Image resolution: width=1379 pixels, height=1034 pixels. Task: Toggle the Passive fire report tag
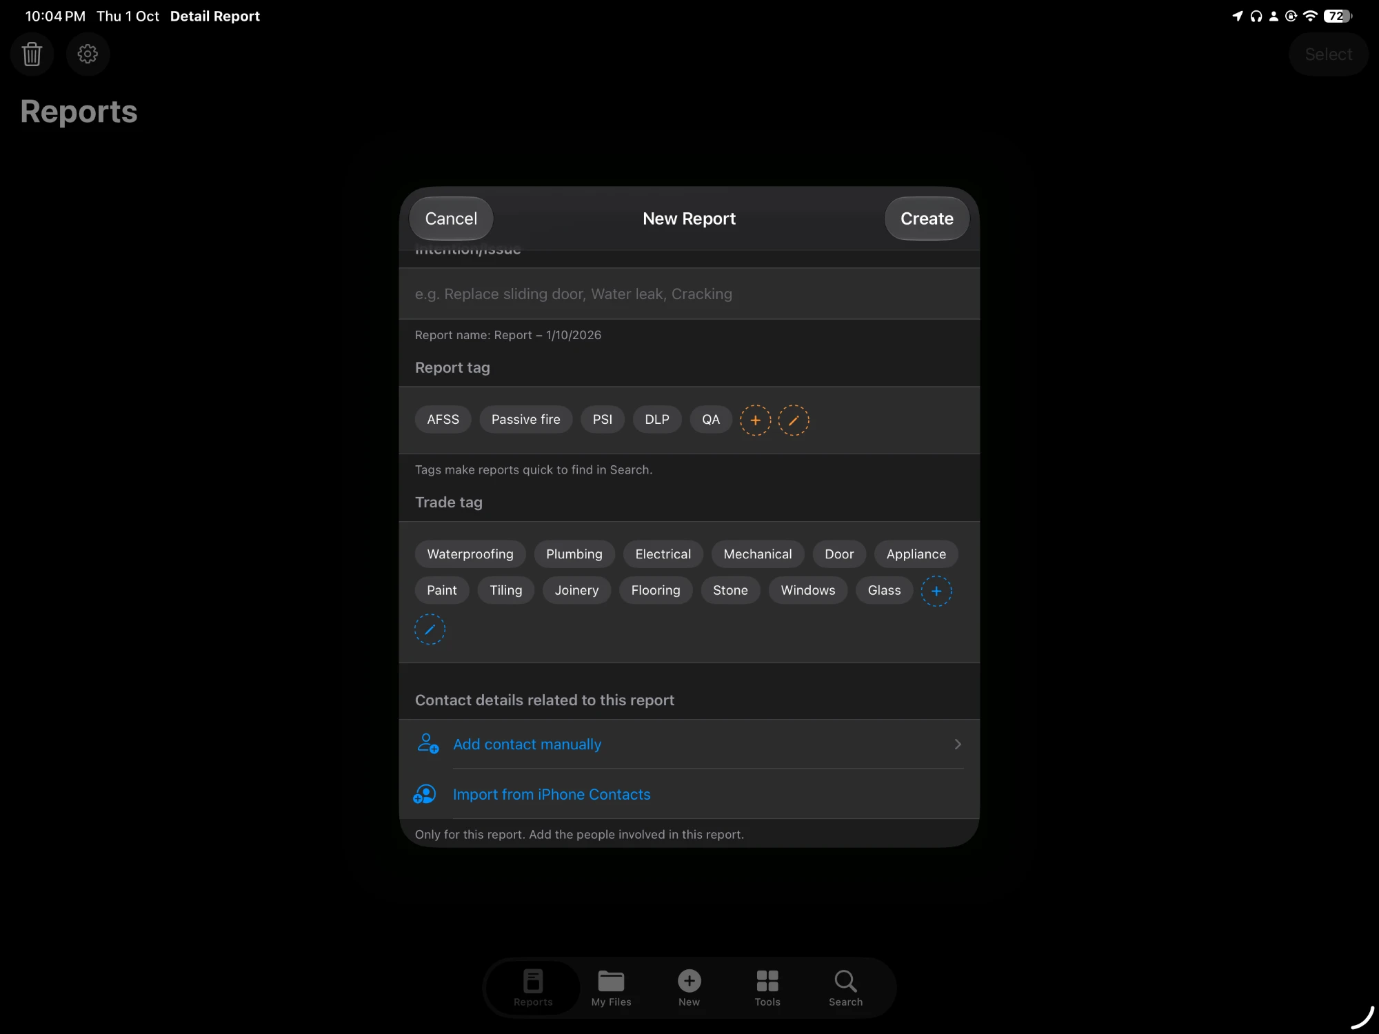pos(525,419)
